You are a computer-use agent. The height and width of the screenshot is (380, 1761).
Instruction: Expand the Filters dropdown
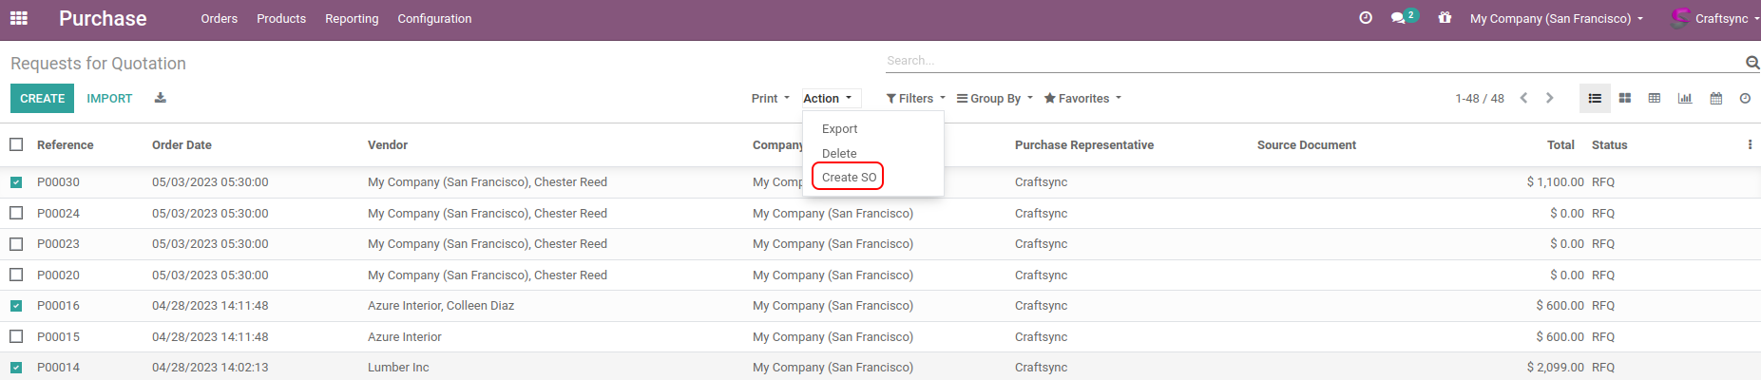[915, 99]
